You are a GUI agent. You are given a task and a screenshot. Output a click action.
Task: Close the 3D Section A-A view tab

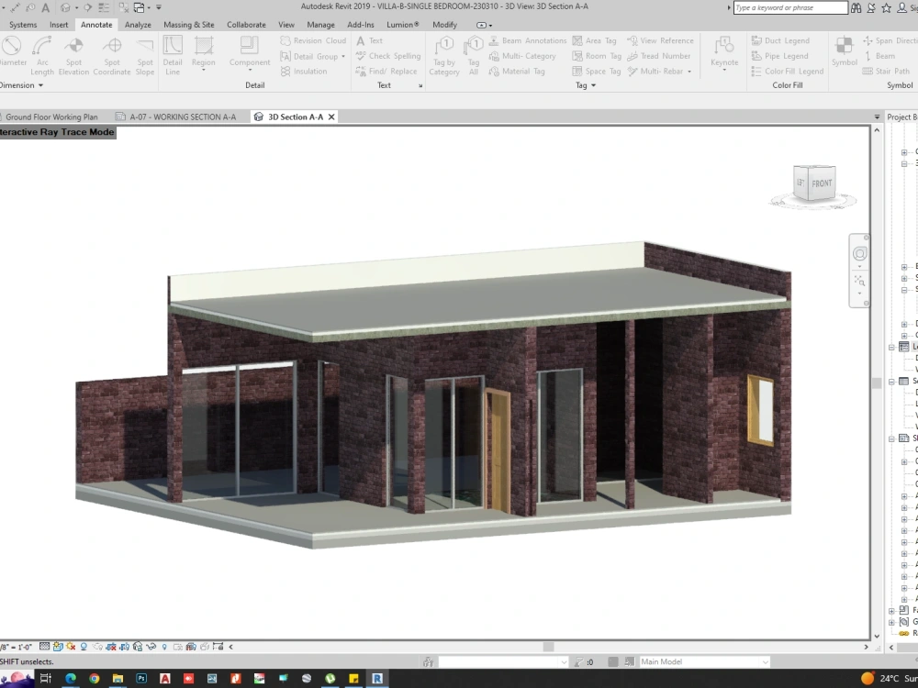click(331, 117)
